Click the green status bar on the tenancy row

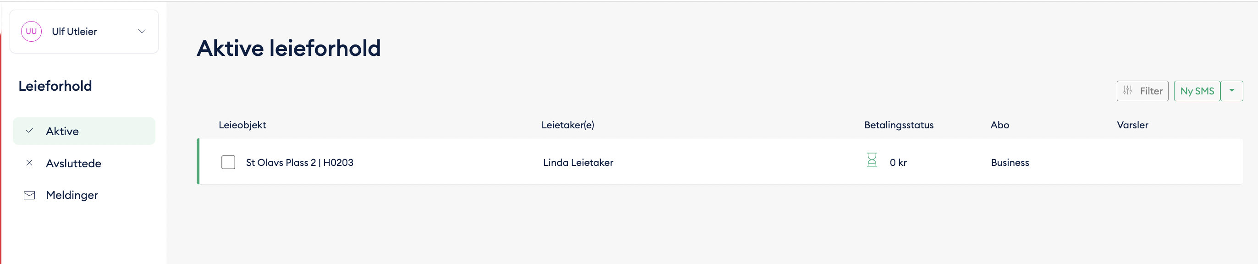tap(198, 162)
